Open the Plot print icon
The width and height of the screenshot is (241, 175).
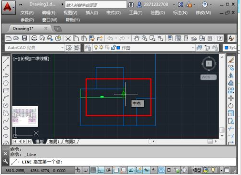[34, 38]
